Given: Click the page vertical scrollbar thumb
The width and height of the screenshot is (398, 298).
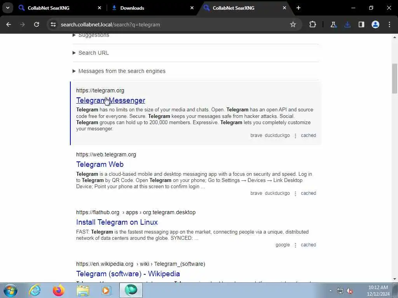Looking at the screenshot, I should [x=395, y=78].
